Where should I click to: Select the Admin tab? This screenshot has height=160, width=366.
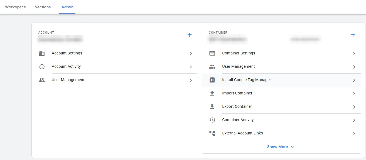(x=67, y=7)
